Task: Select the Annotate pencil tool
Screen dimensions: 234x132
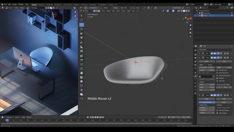Action: [82, 43]
